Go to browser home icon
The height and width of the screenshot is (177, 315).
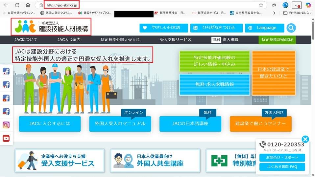click(28, 5)
